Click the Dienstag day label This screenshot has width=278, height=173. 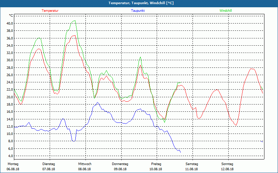coord(49,164)
